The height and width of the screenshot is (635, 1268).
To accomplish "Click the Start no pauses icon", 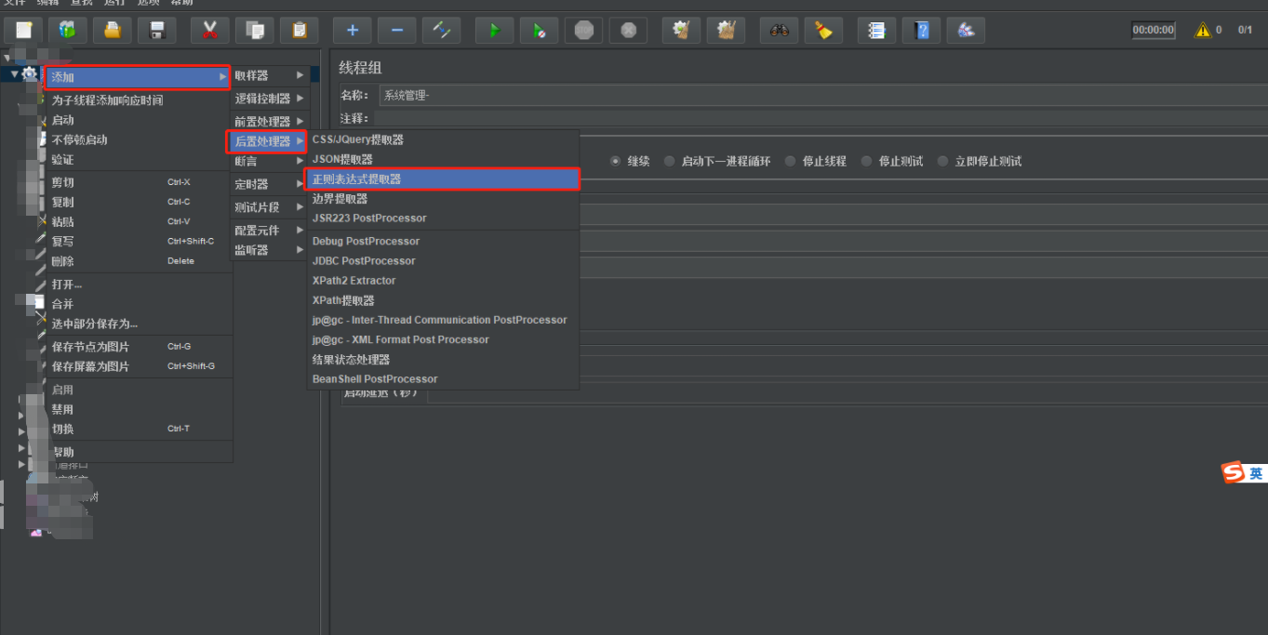I will pyautogui.click(x=540, y=30).
